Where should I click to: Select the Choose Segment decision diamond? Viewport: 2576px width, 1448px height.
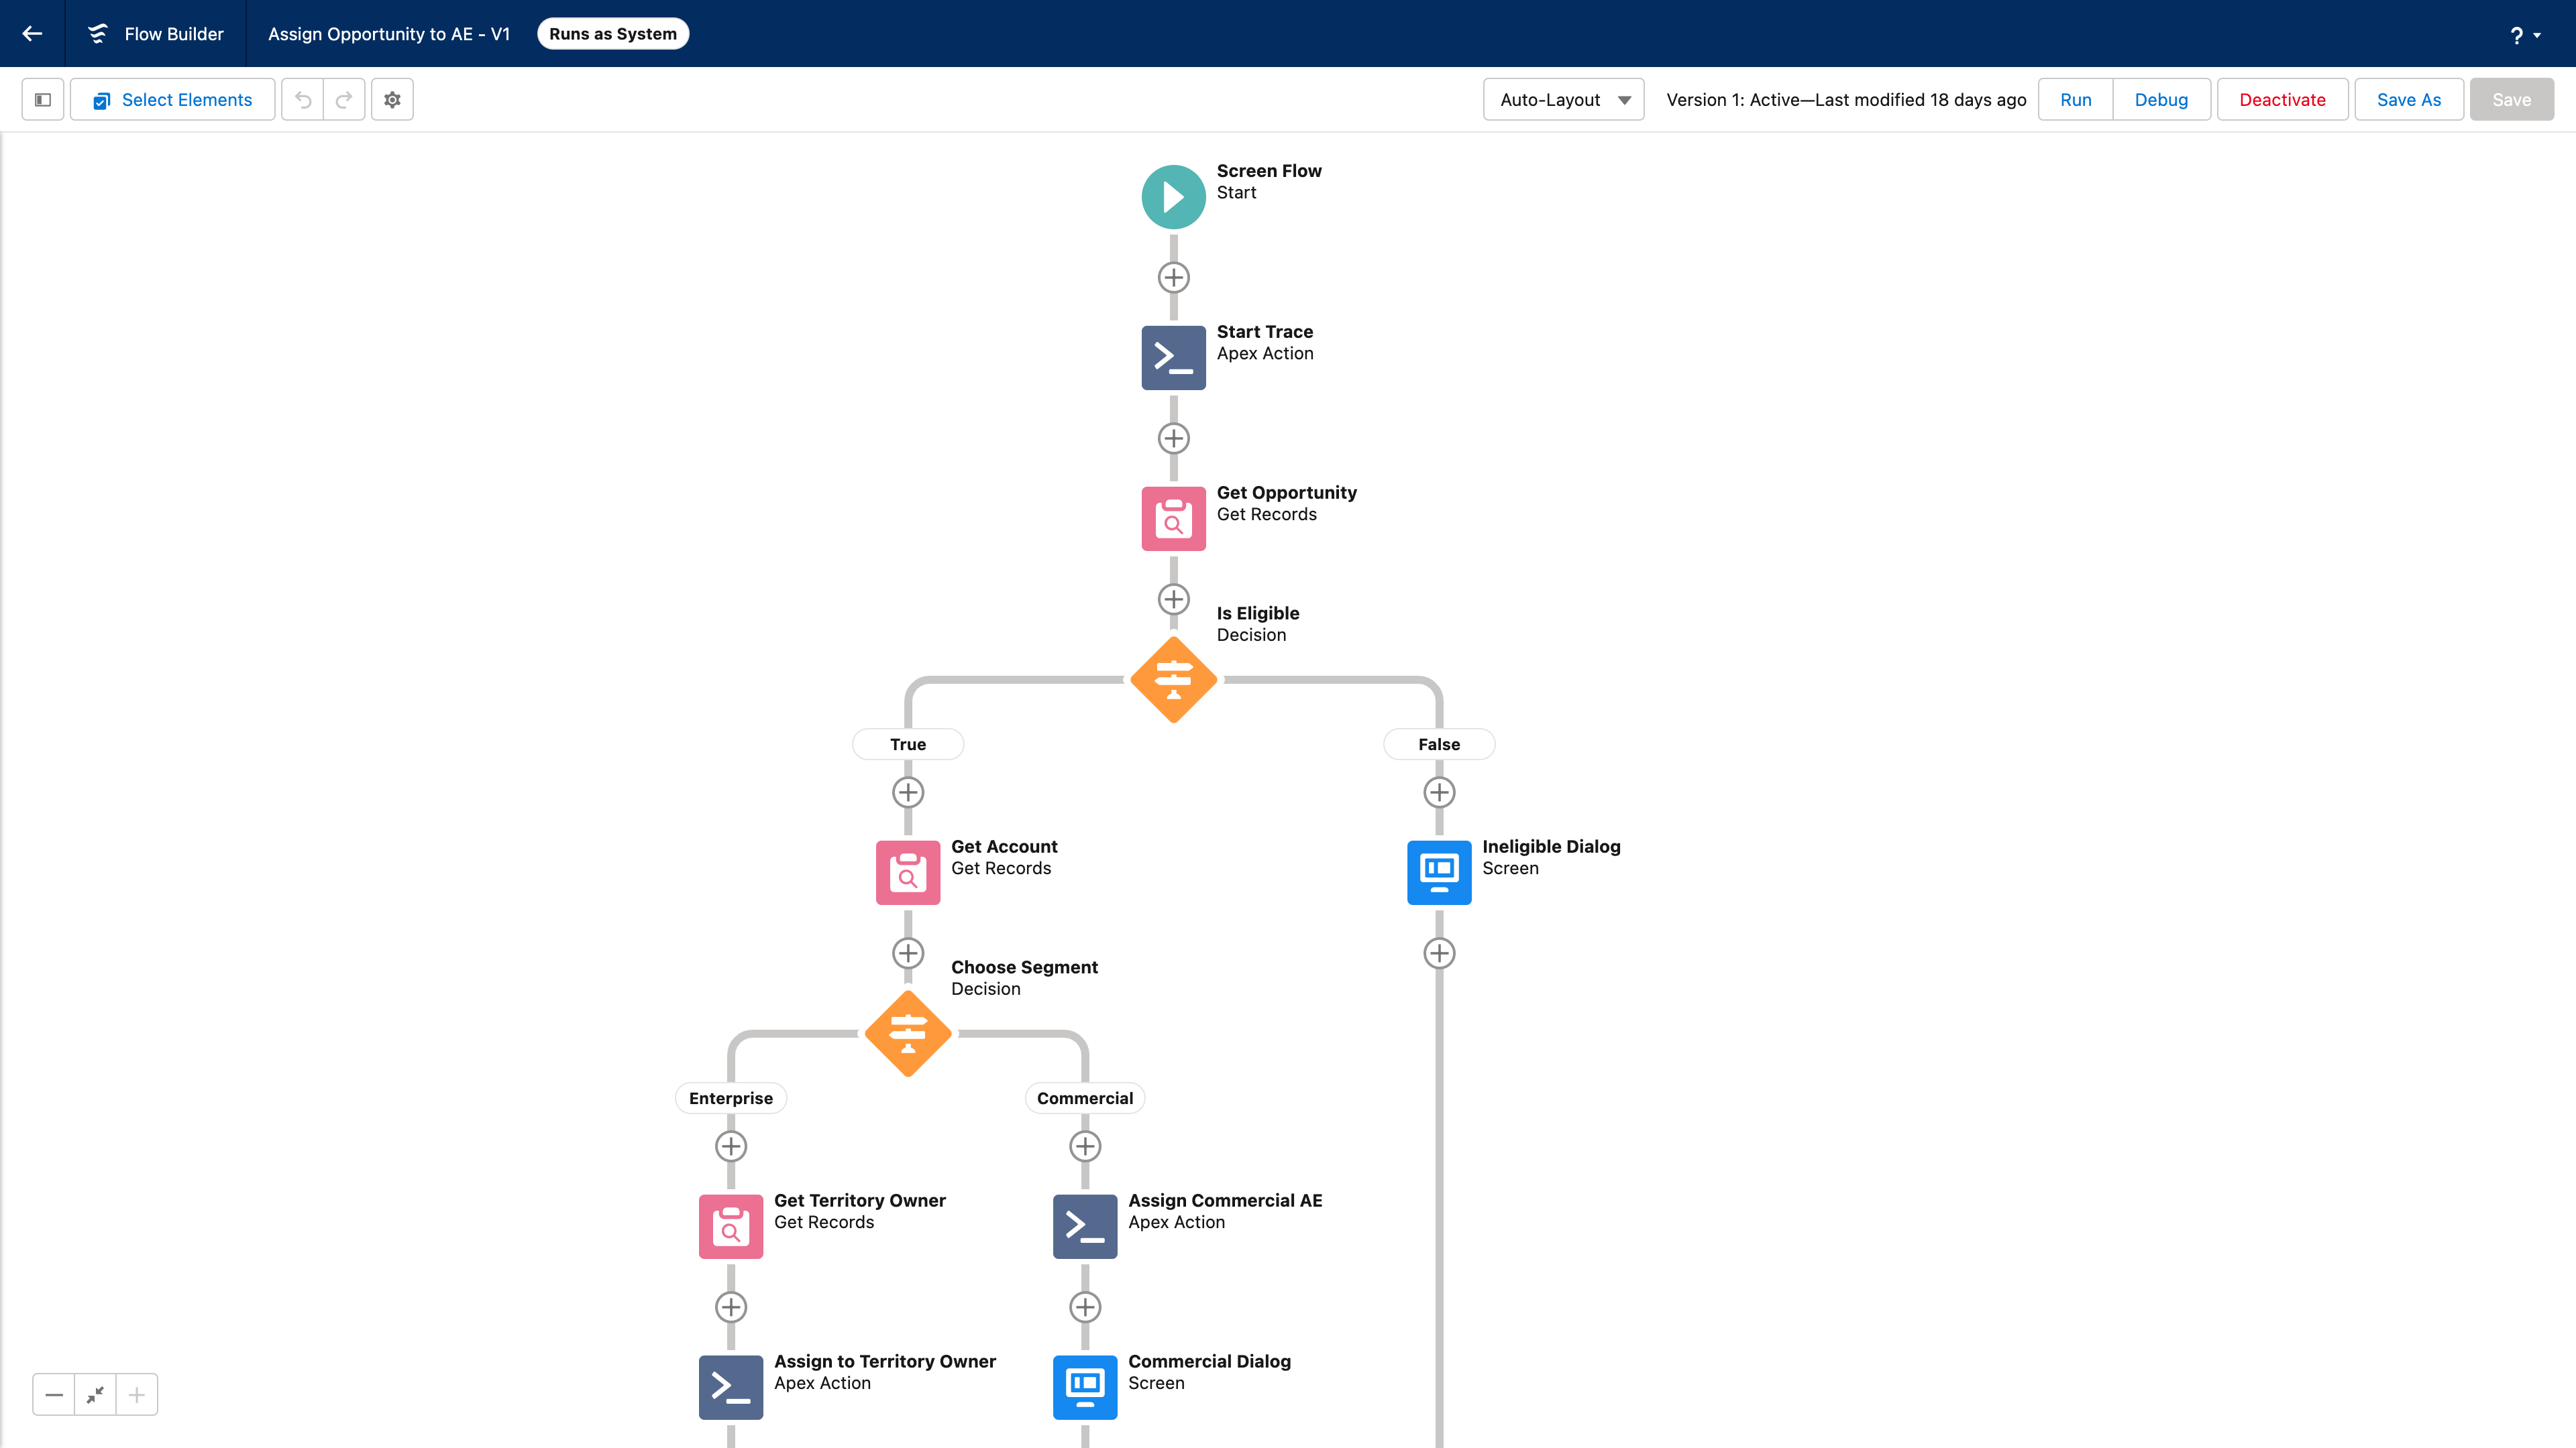(x=907, y=1033)
